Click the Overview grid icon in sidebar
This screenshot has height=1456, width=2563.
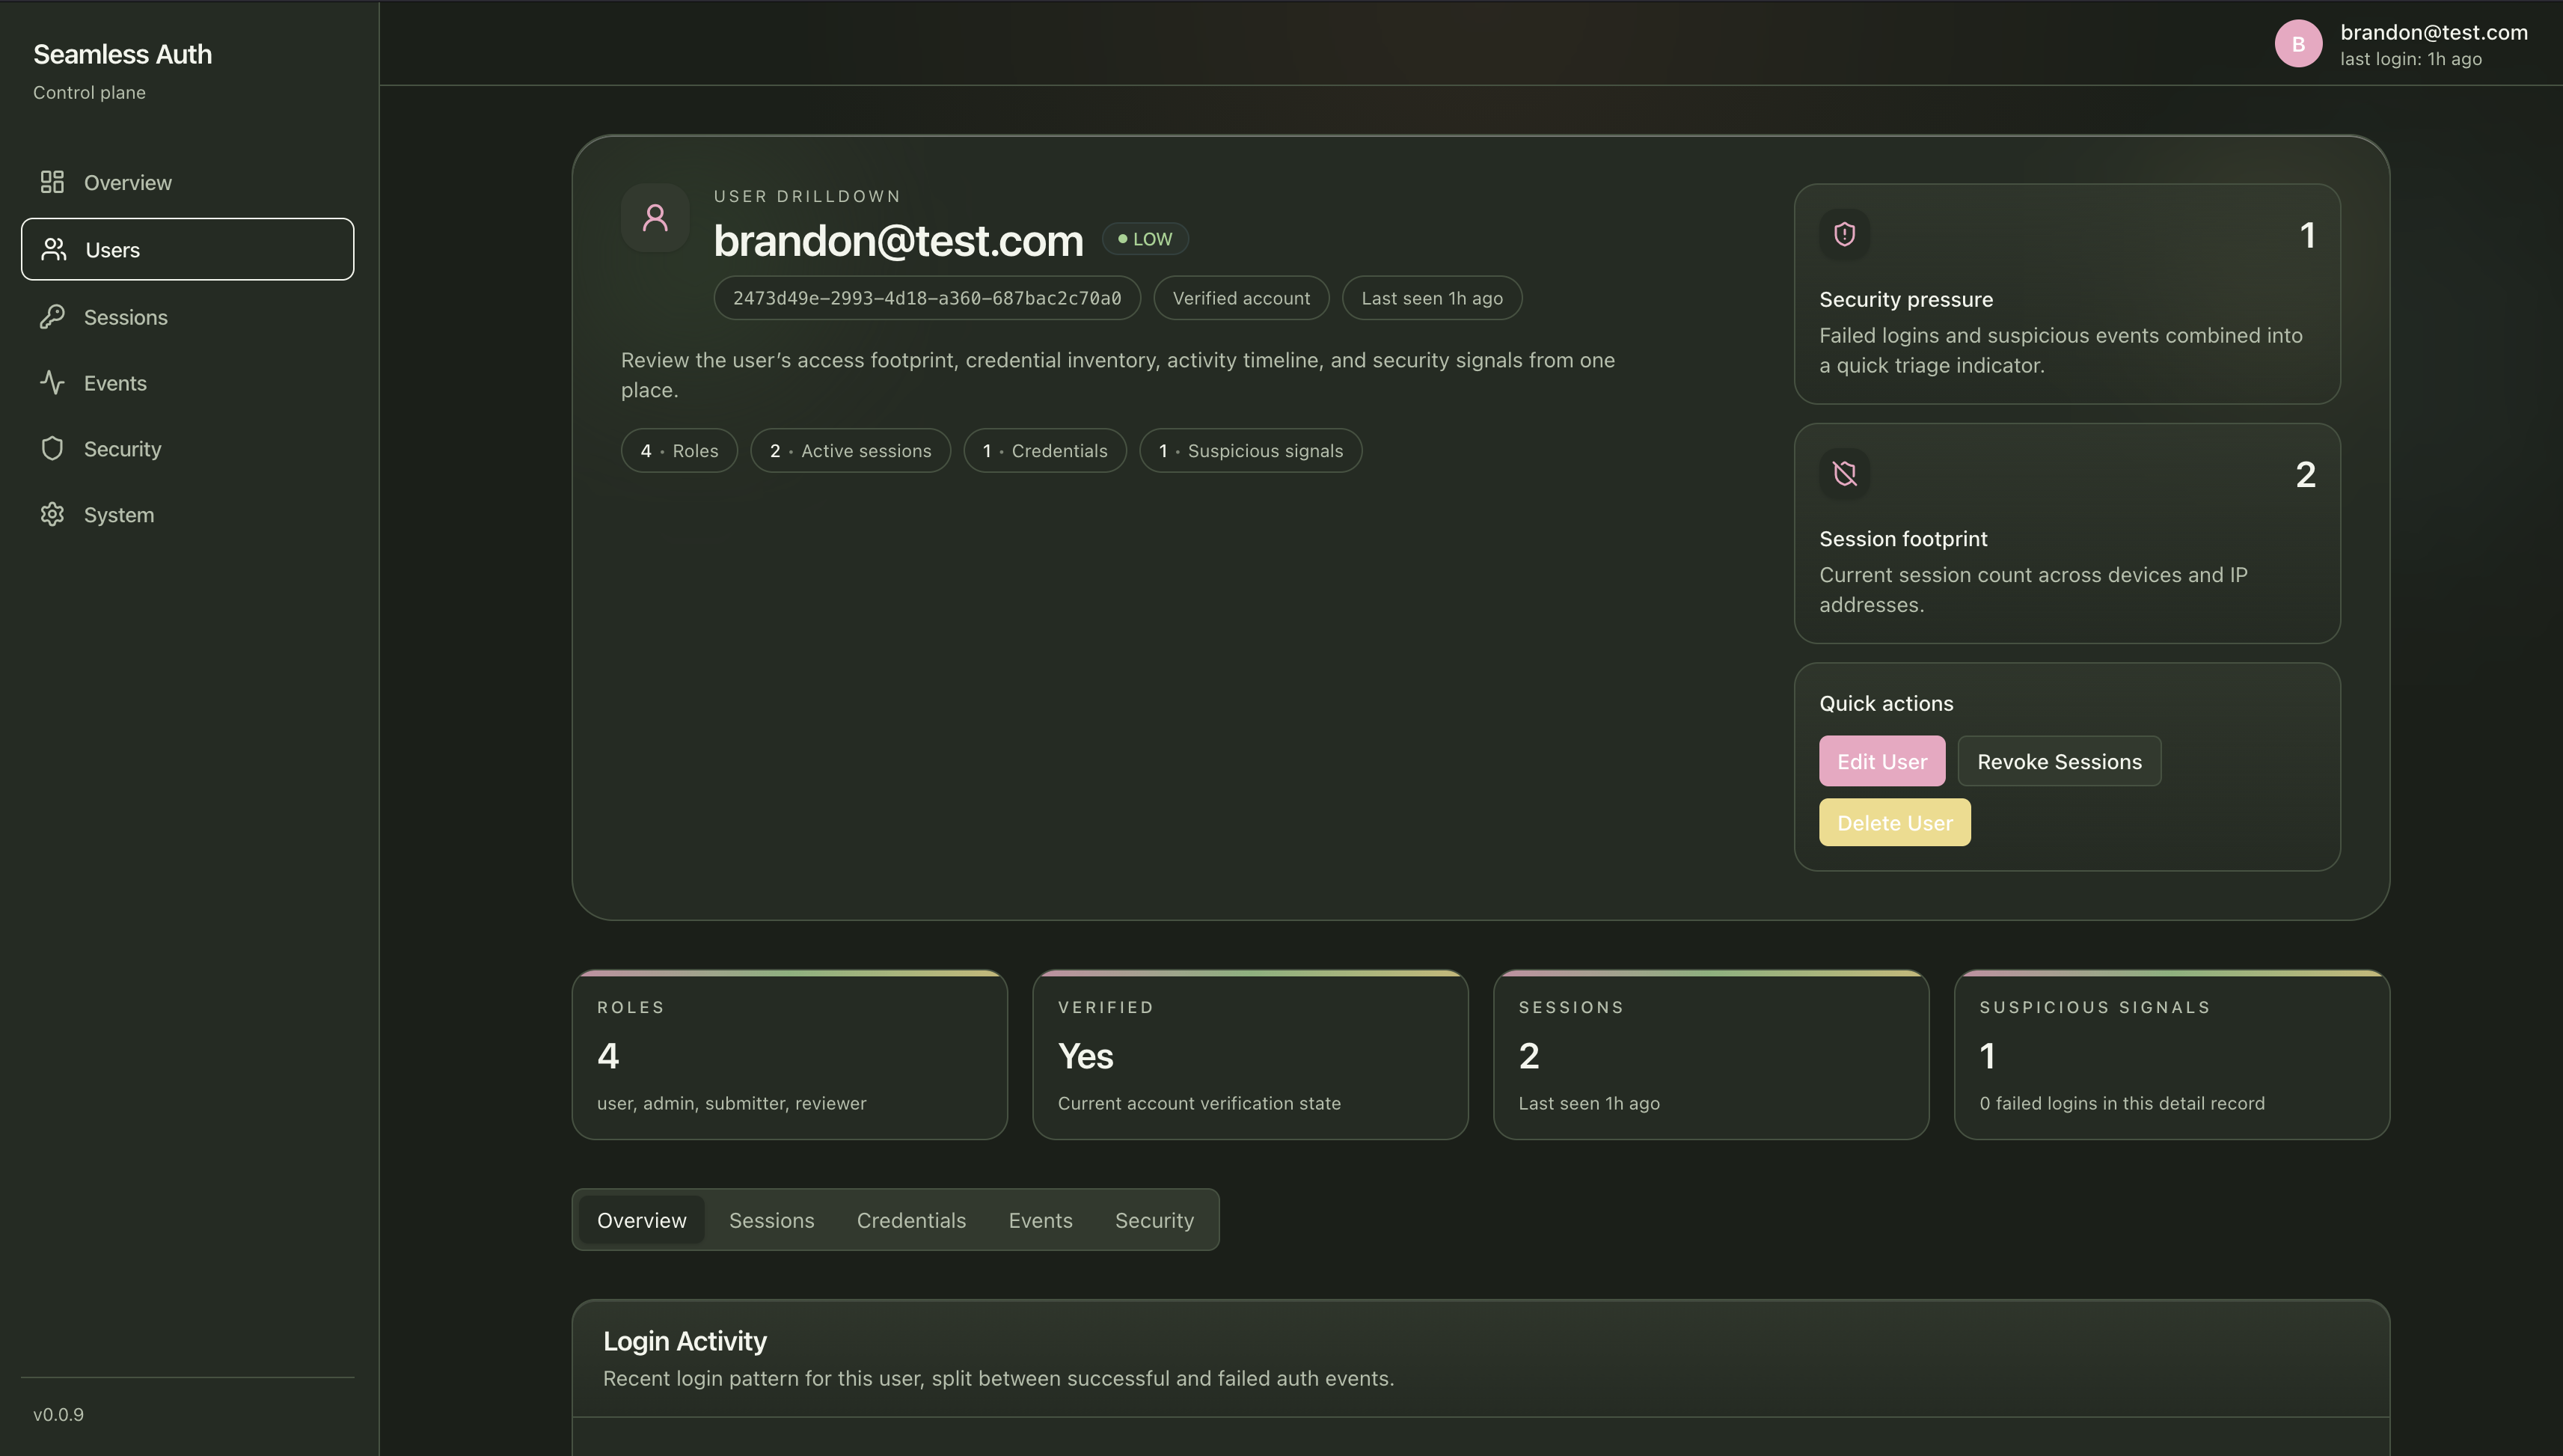pos(52,182)
